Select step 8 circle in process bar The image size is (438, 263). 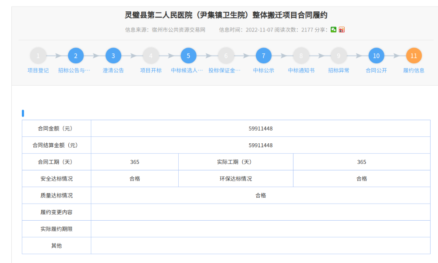pos(301,56)
